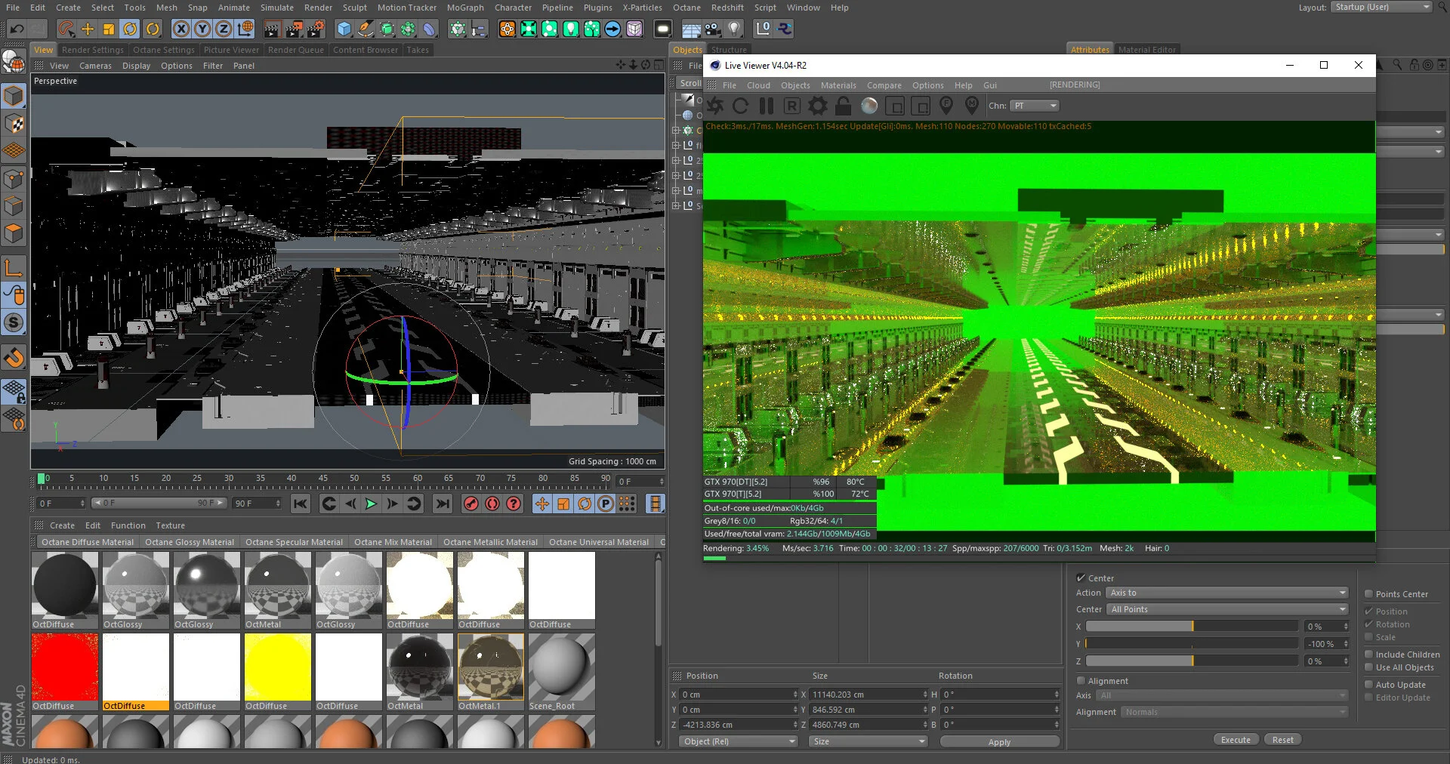Pause rendering in Live Viewer
Screen dimensions: 1450x764
[x=767, y=106]
